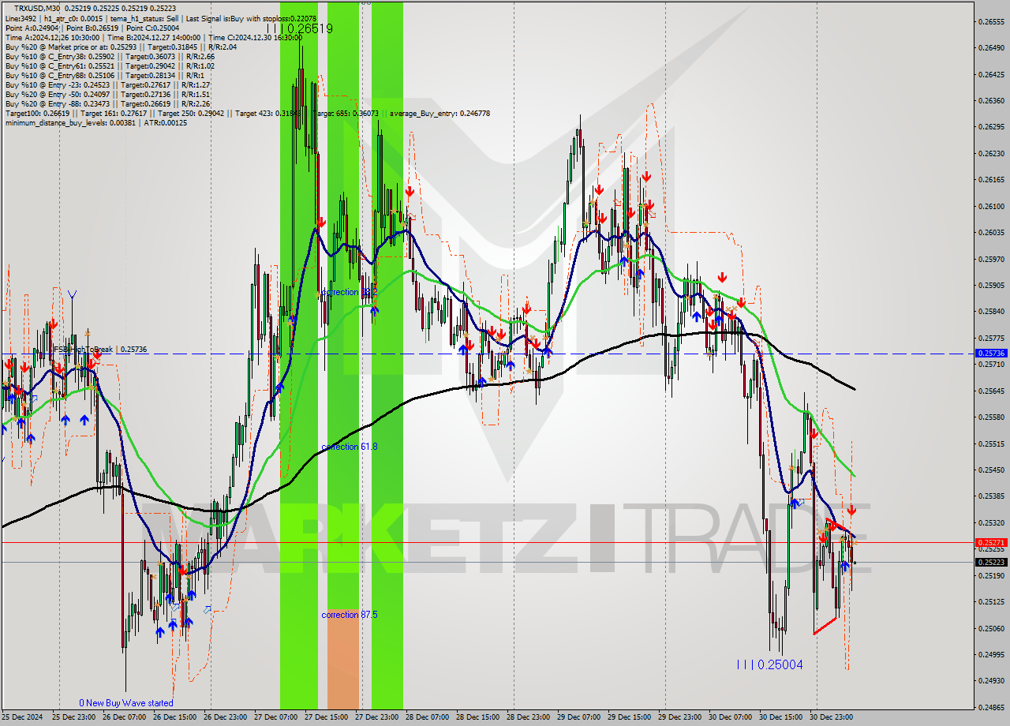Click the '29 Dec 15:00' time axis label
Screen dimensions: 1010x726
coord(630,717)
